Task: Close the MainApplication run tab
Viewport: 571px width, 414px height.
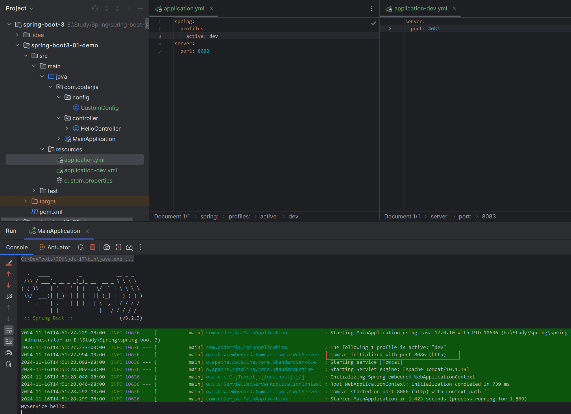Action: [87, 231]
